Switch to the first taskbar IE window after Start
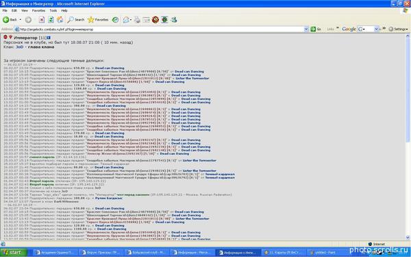Screen dimensions: 411x257 coord(55,252)
